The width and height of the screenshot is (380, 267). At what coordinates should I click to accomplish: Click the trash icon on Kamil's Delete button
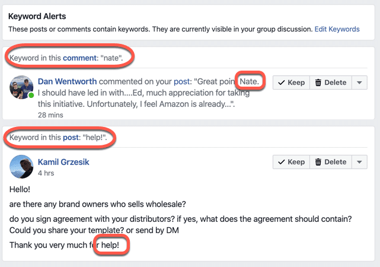(318, 162)
